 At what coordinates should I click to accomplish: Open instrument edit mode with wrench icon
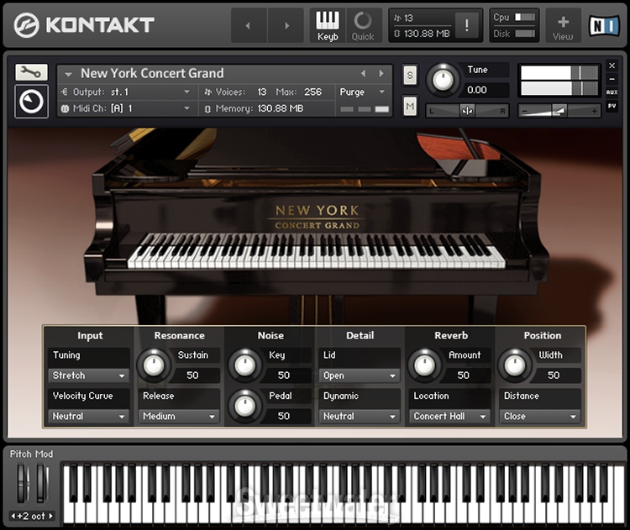[x=31, y=72]
